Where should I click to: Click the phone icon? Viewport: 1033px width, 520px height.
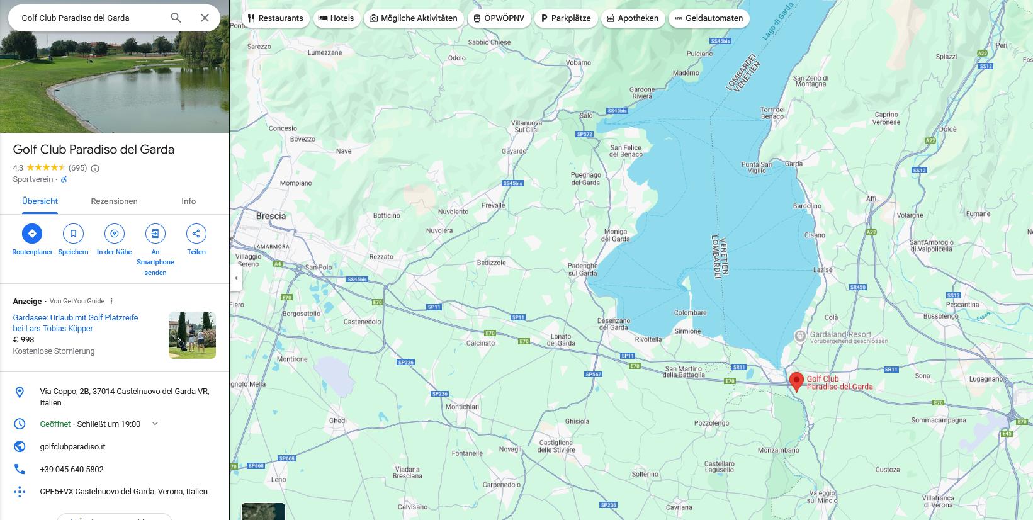(20, 469)
